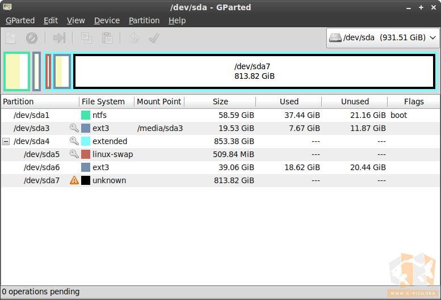Click the 58.59 GiB size value
Viewport: 441px width, 300px height.
coord(236,115)
